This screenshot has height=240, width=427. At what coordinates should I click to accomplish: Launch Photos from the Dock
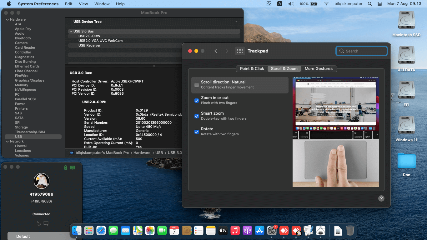pos(150,231)
